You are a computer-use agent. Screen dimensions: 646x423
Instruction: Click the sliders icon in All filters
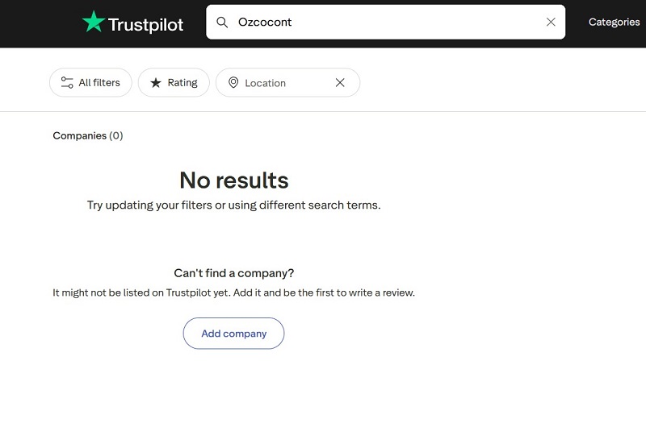[x=67, y=83]
